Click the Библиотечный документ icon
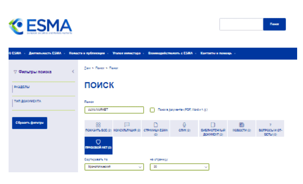This screenshot has width=303, height=184. coord(213,124)
